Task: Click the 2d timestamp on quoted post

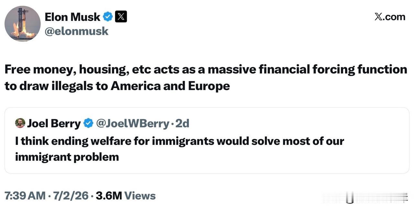Action: click(182, 123)
